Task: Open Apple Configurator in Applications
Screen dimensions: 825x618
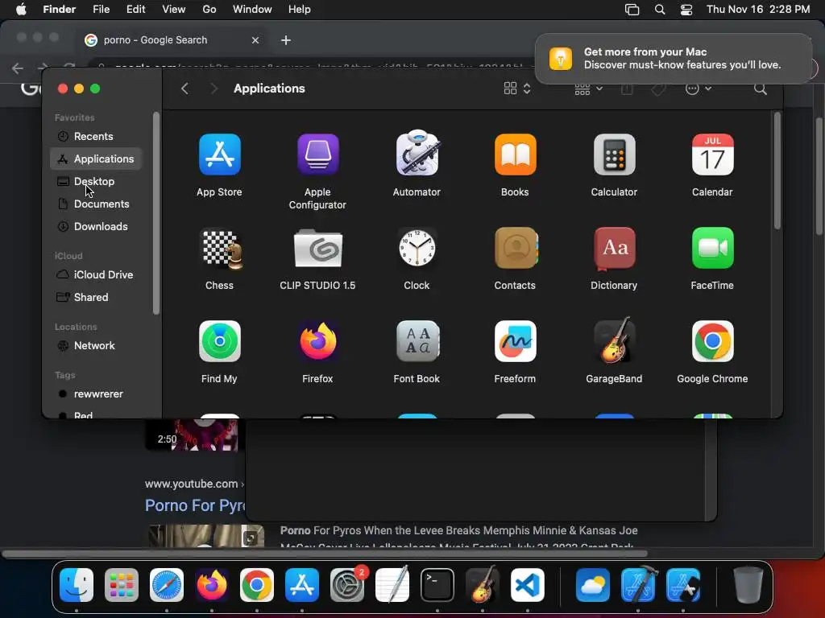Action: [317, 154]
